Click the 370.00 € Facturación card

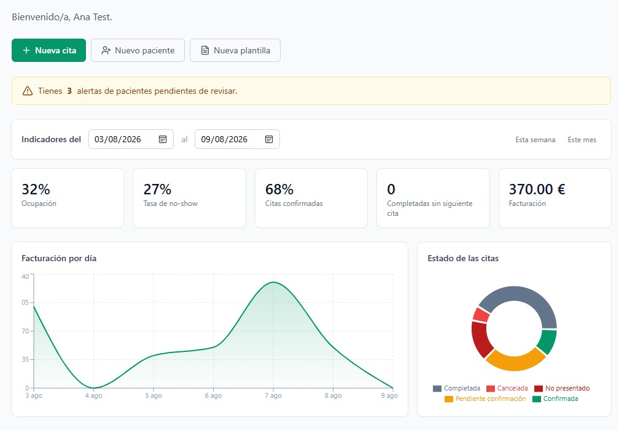(x=555, y=198)
